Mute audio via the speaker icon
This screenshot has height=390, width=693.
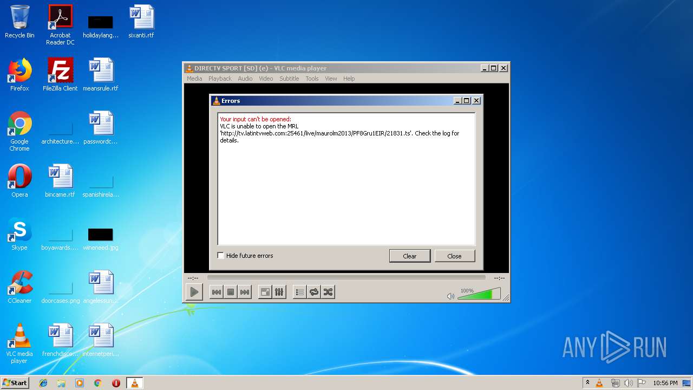click(450, 296)
